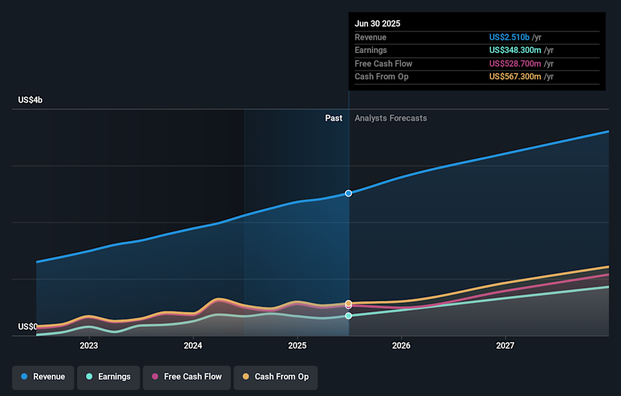Select the blue Revenue data point marker

348,193
